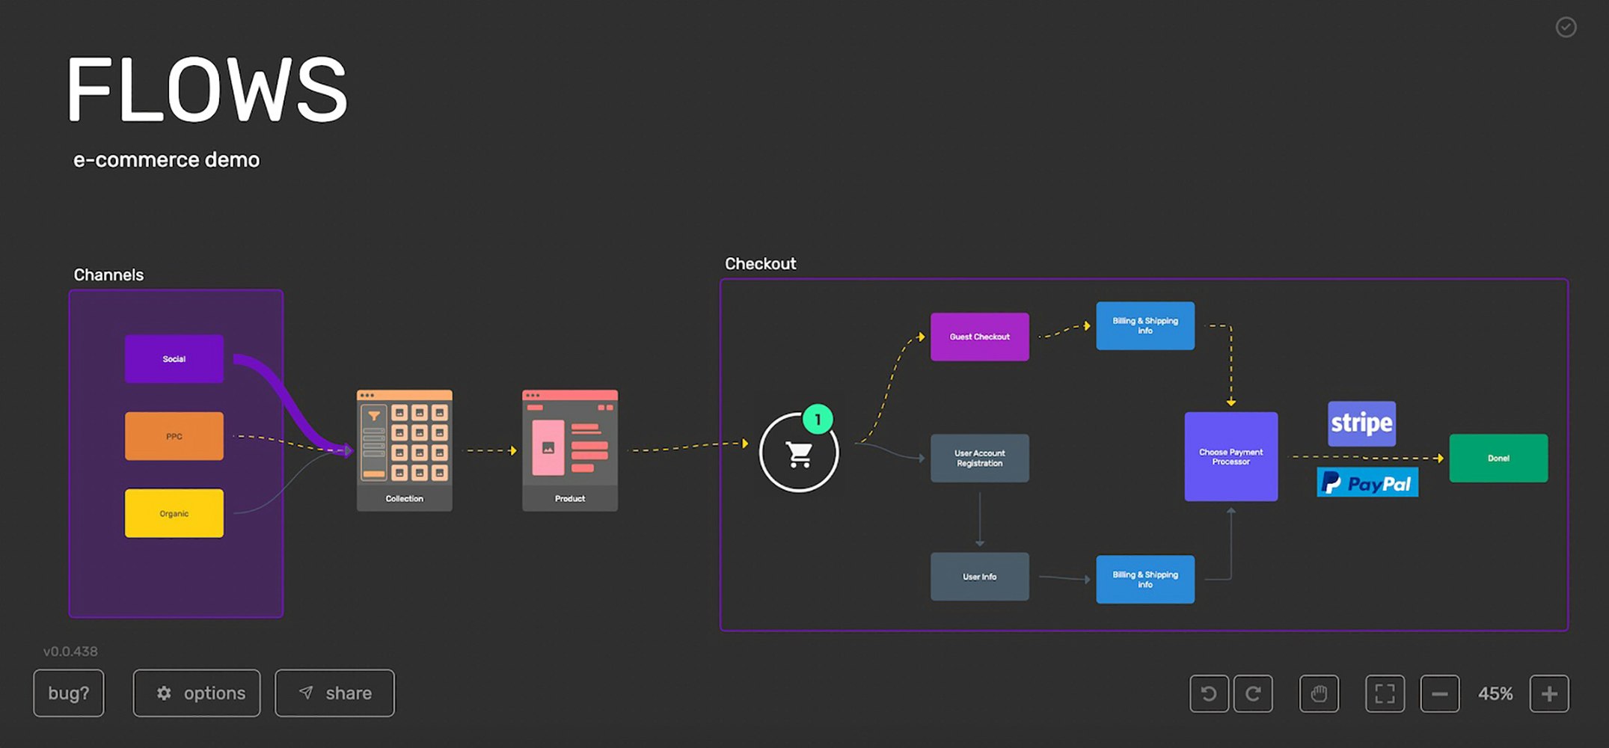Click the share button

click(334, 693)
